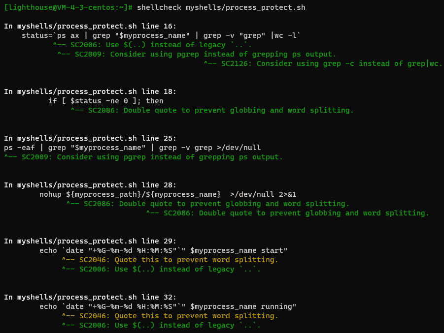Click the SC2006 message under line 32

pos(162,325)
